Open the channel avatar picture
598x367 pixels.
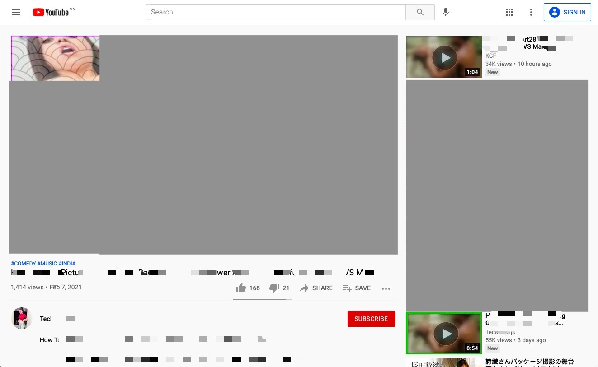(x=21, y=318)
